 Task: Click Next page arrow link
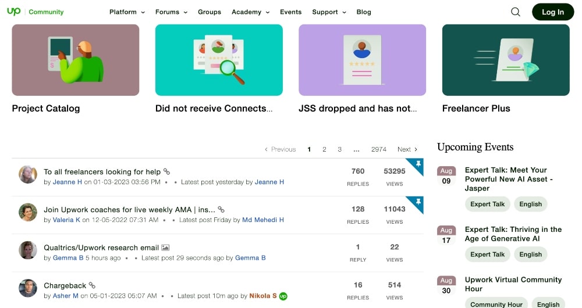[407, 149]
